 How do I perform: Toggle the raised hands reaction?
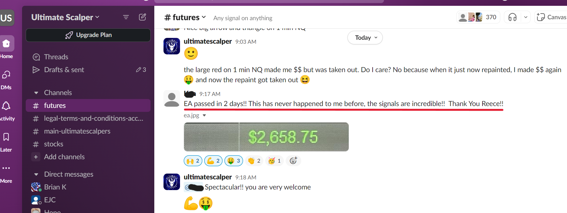pos(193,161)
